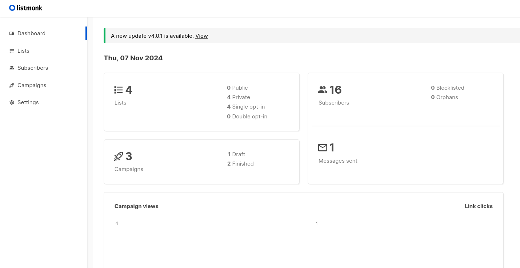Follow the View link for update v4.0.1
The height and width of the screenshot is (268, 520).
(201, 36)
